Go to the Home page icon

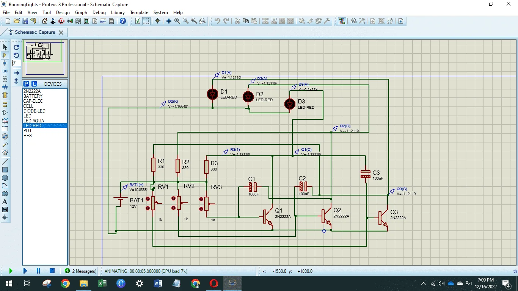pos(45,21)
